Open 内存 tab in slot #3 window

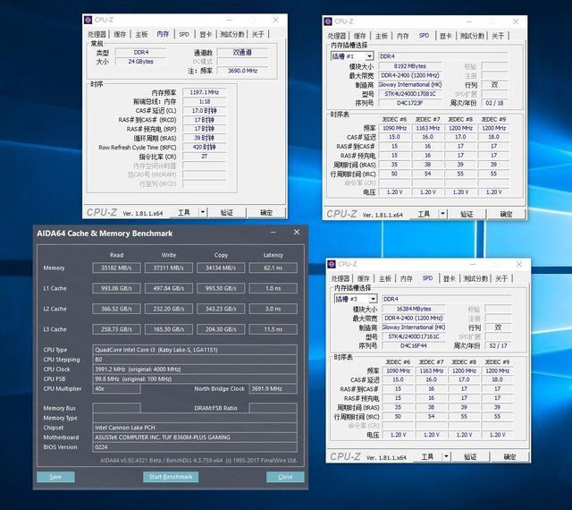click(406, 278)
